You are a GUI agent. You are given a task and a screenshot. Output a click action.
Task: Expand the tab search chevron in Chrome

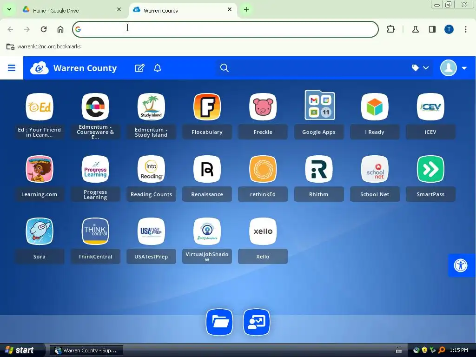(9, 9)
